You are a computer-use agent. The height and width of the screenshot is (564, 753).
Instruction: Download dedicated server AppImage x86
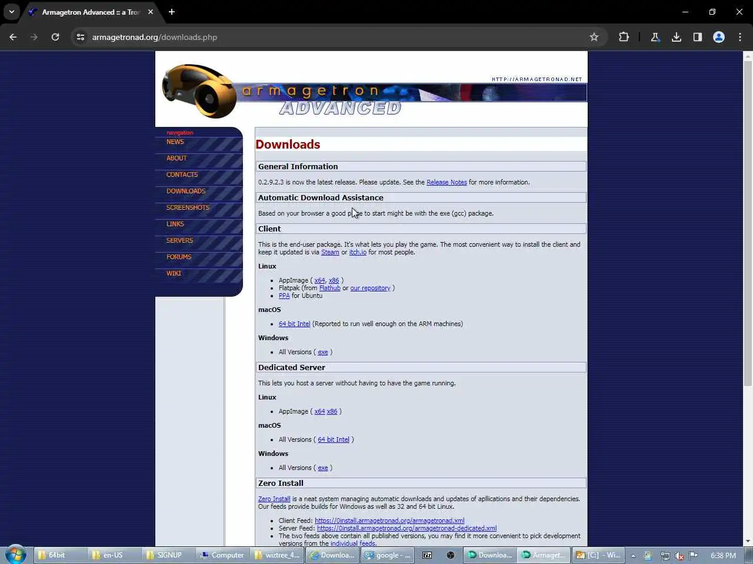(x=332, y=411)
